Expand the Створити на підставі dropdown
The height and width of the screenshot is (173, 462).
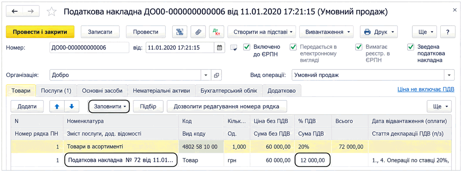[262, 32]
